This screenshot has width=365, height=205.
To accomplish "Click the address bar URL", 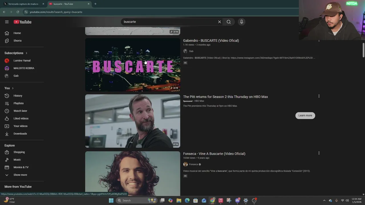I will pos(56,12).
